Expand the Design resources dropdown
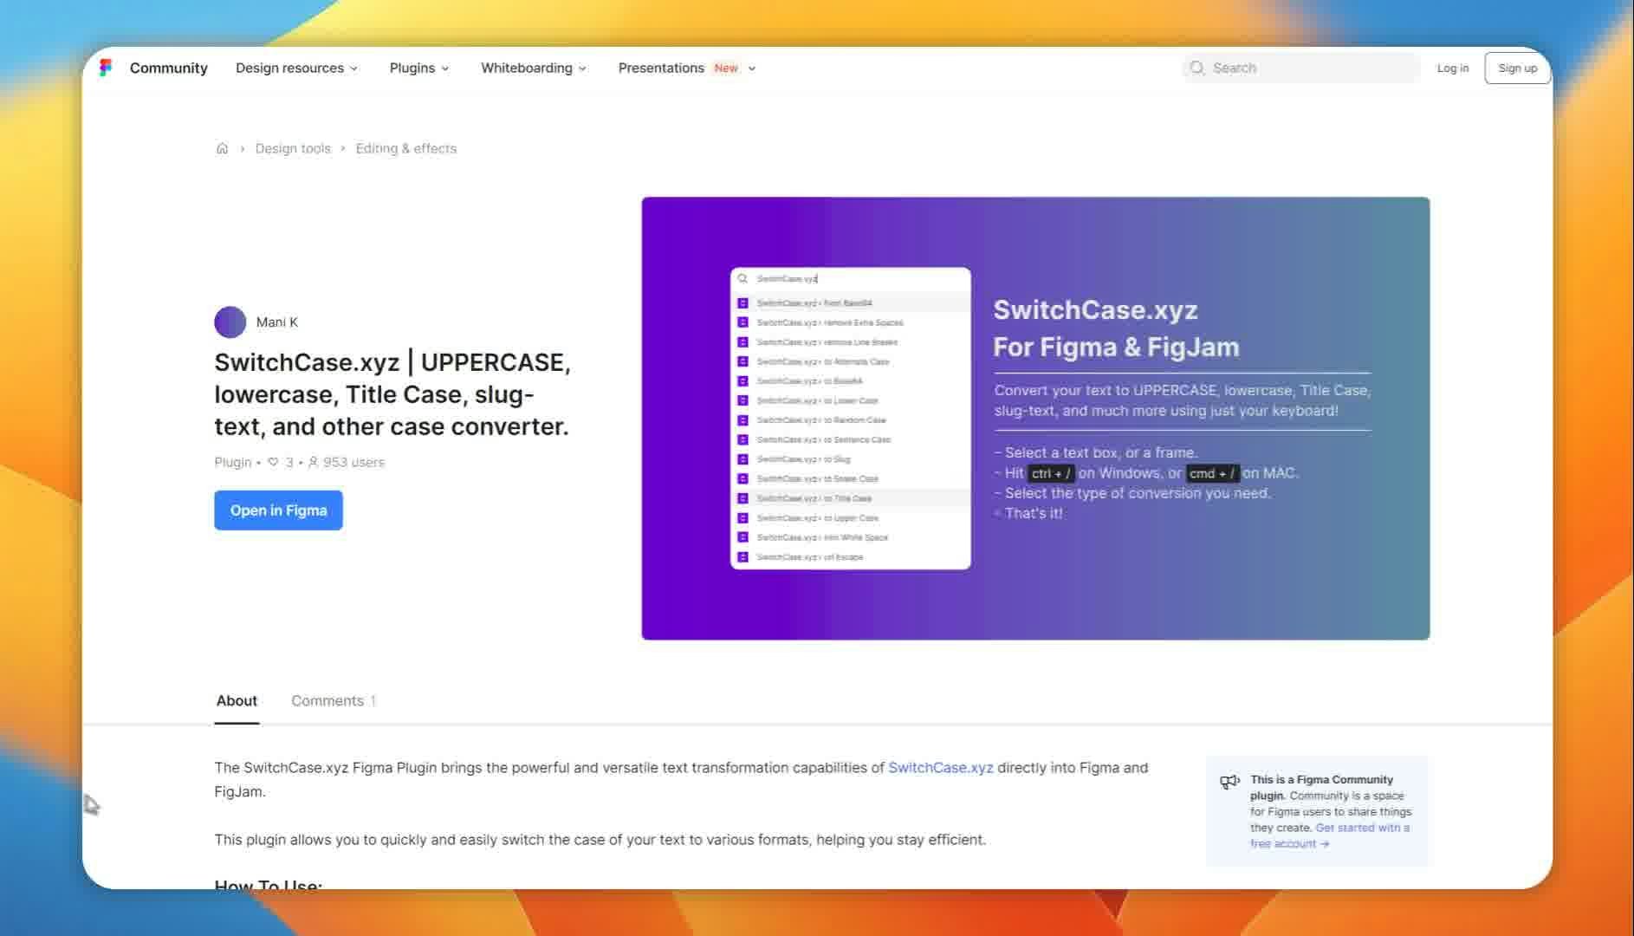This screenshot has width=1634, height=936. (x=296, y=68)
